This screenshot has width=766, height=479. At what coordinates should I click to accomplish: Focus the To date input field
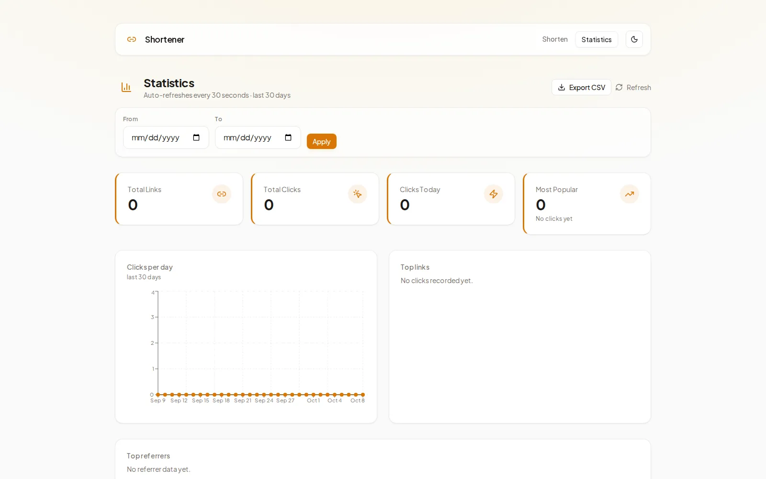[x=258, y=137]
